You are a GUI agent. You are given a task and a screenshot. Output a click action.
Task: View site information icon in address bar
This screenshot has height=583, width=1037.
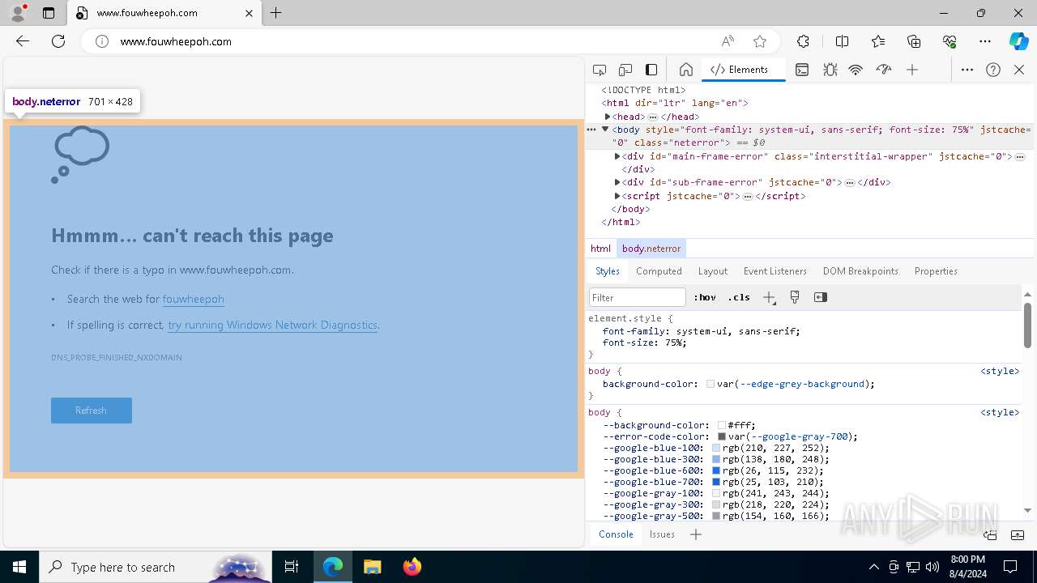102,41
